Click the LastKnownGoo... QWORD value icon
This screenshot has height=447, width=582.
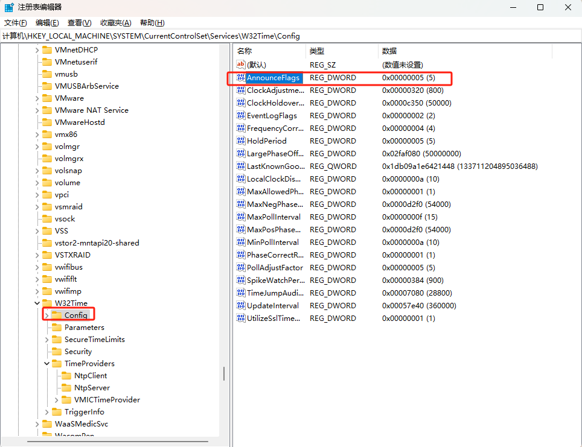[241, 166]
